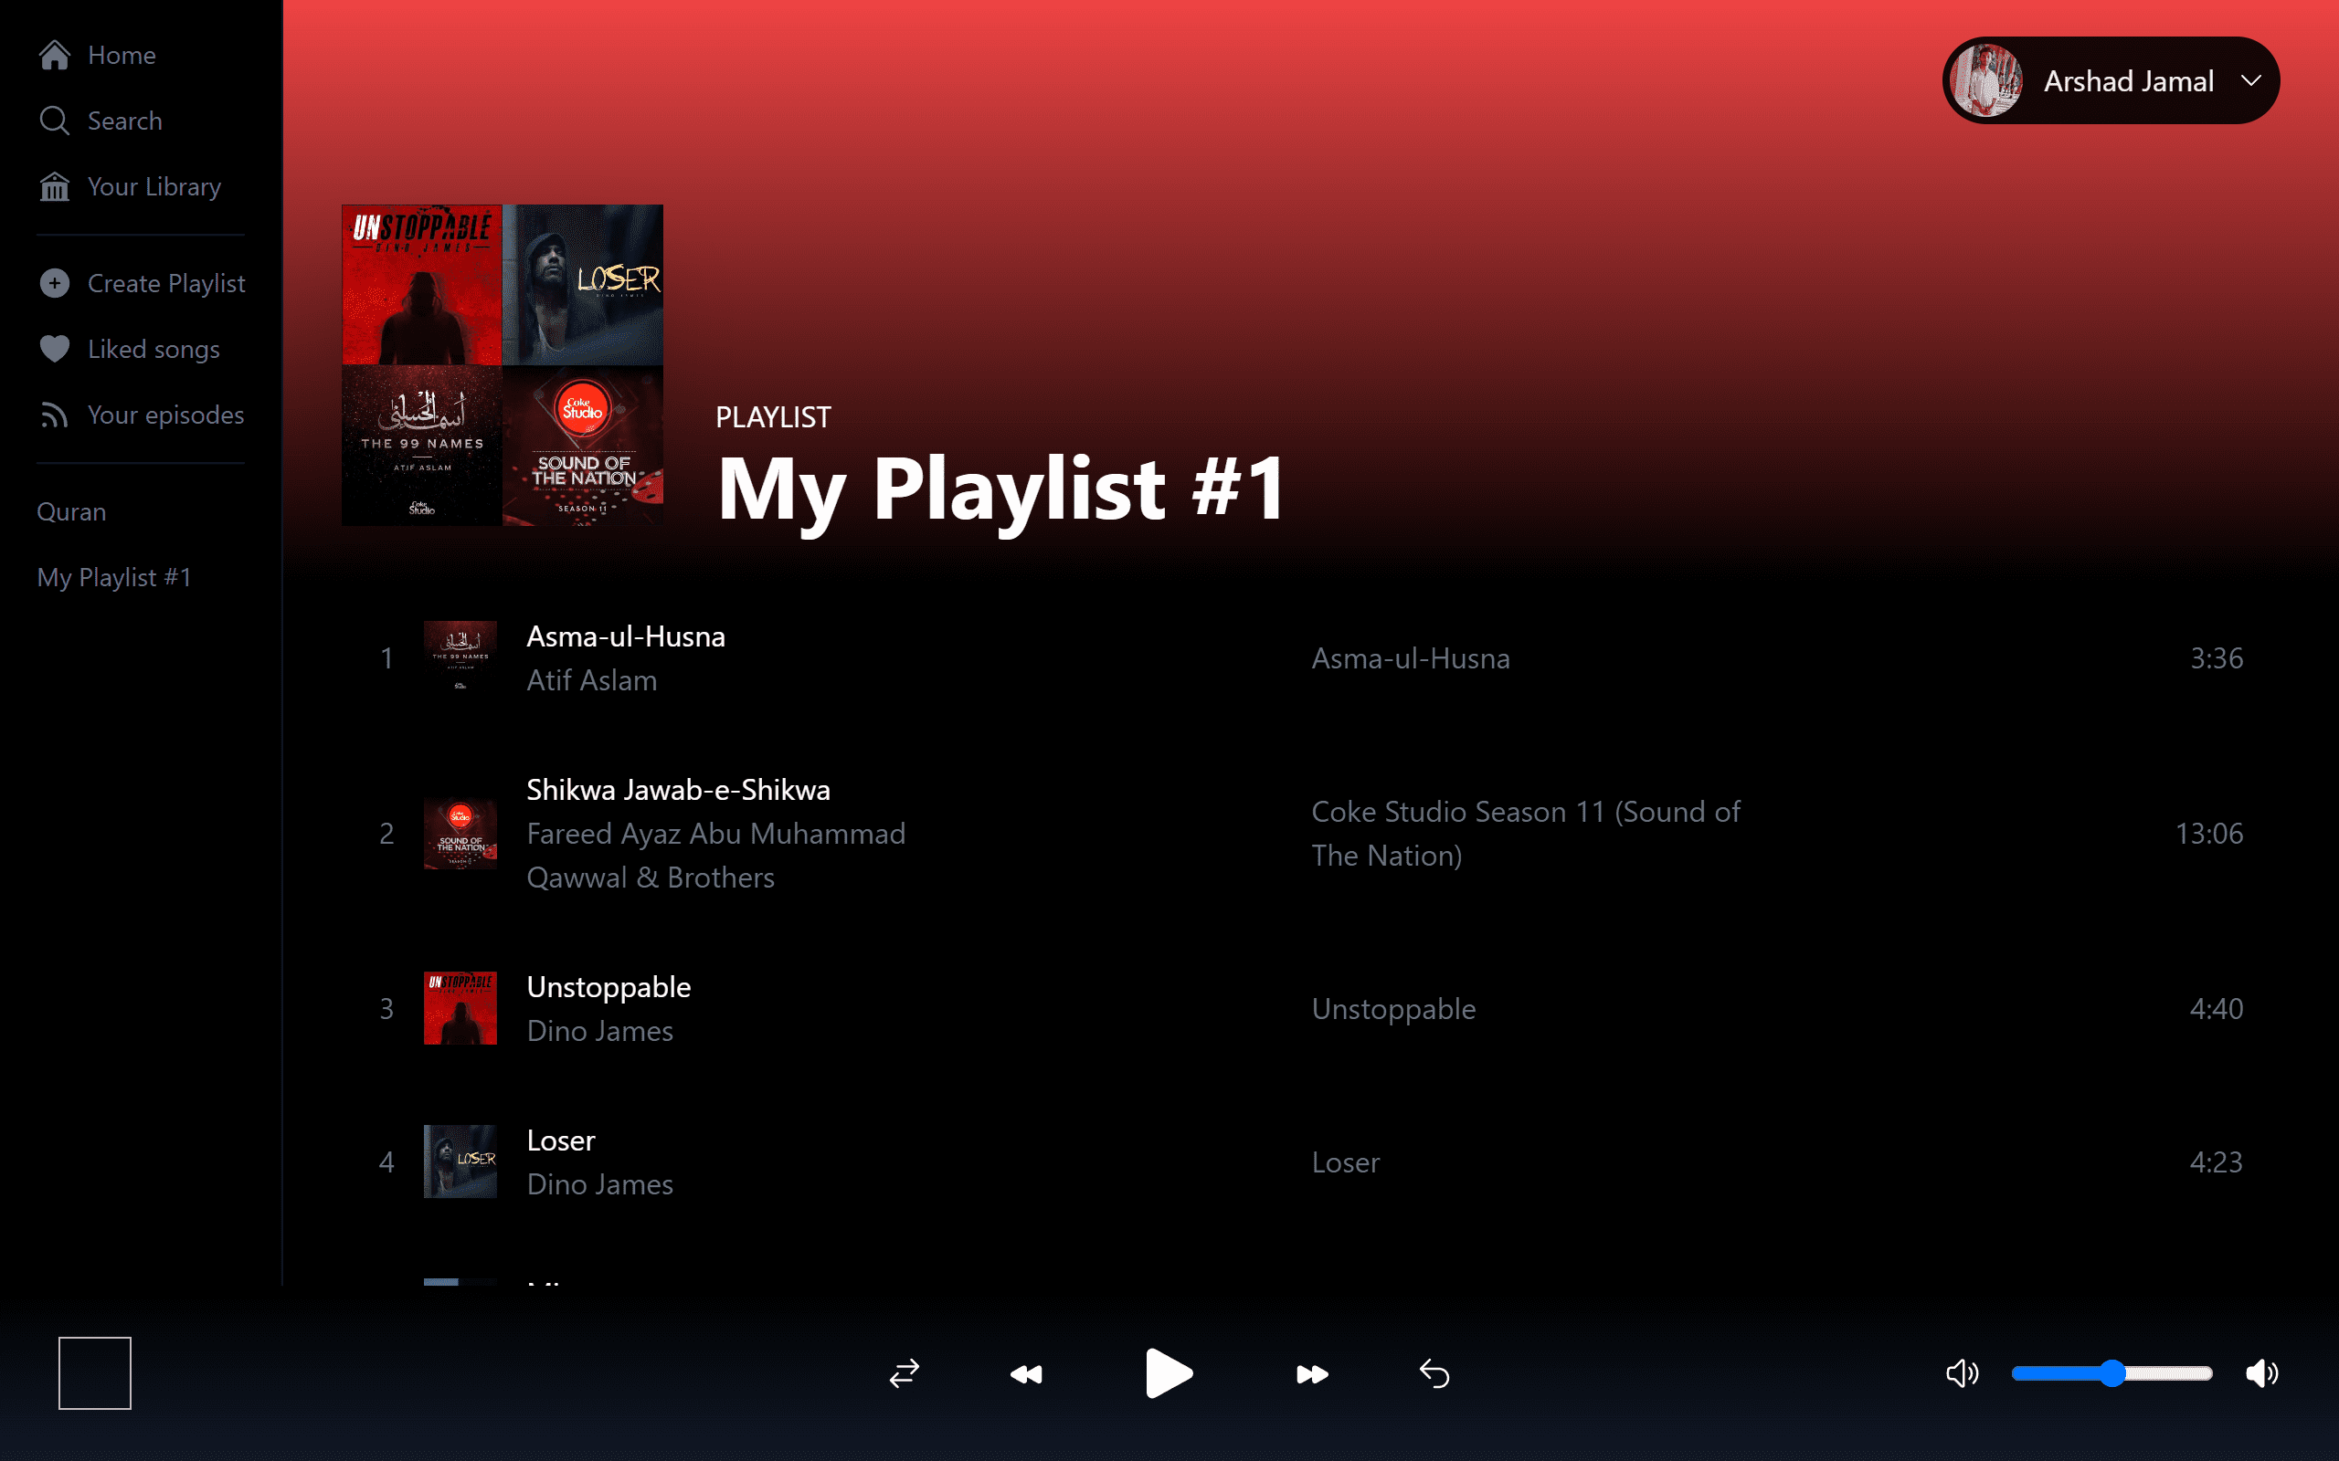Click Shikwa Jawab-e-Shikwa track thumbnail

pos(460,833)
